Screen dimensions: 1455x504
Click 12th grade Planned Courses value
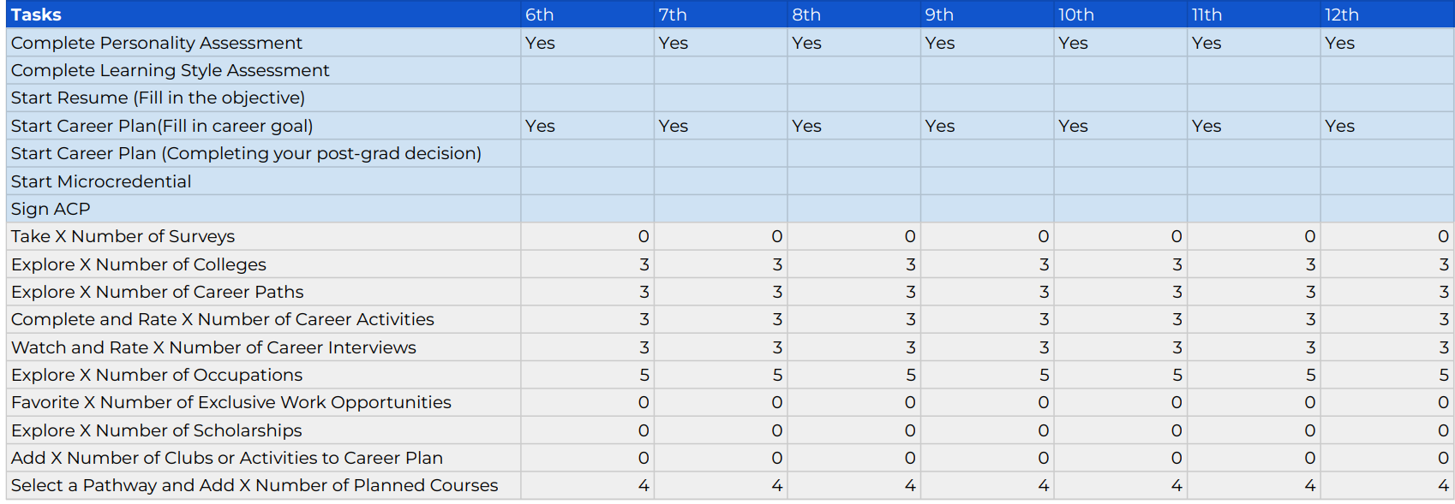point(1443,485)
